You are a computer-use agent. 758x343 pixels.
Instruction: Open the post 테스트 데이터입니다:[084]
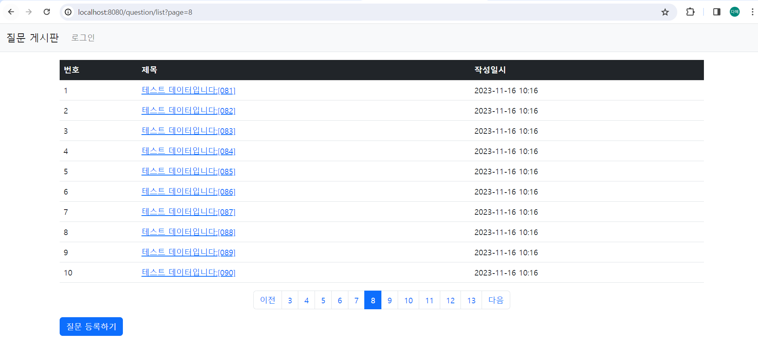coord(189,151)
